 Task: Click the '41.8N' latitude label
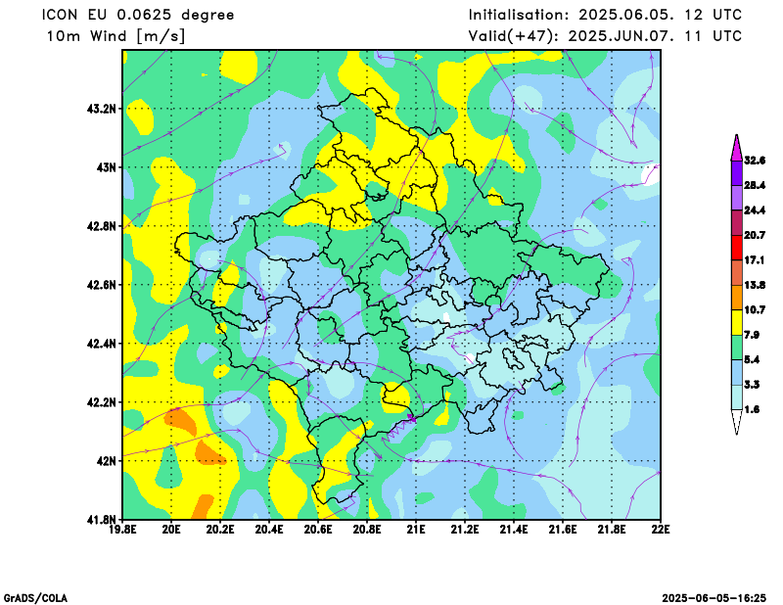[x=102, y=520]
